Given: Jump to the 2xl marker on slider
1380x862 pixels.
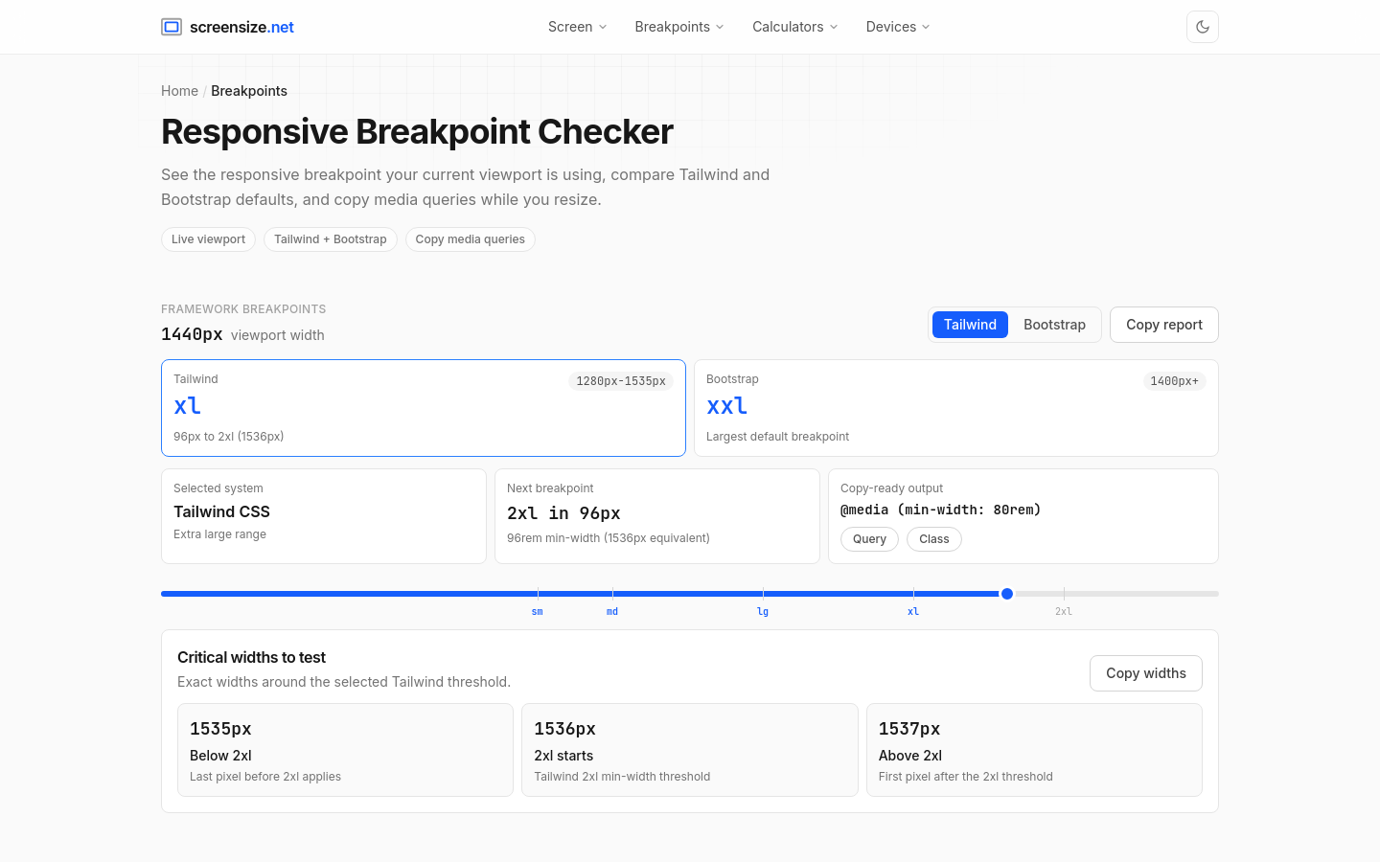Looking at the screenshot, I should click(x=1064, y=611).
